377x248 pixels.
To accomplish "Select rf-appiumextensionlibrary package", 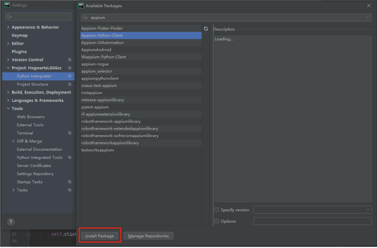I will (141, 114).
